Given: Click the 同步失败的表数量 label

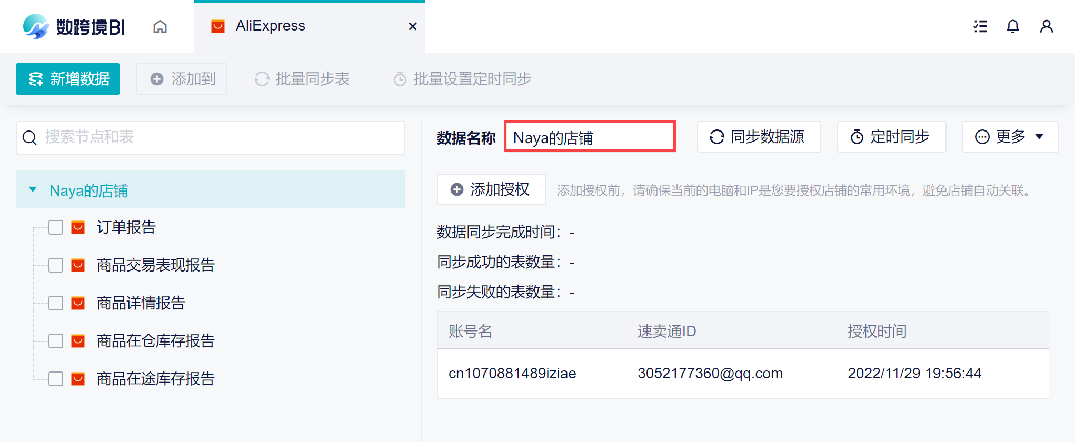Looking at the screenshot, I should tap(499, 292).
